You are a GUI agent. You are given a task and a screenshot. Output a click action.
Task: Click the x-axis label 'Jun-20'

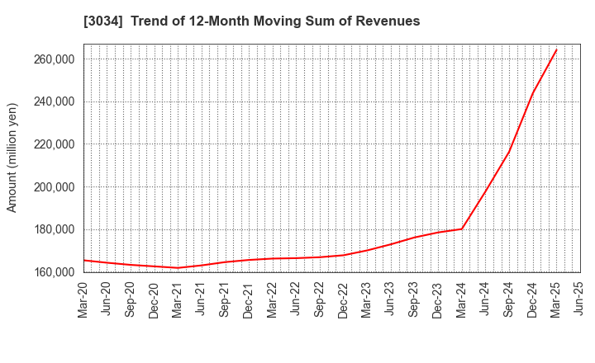(107, 299)
